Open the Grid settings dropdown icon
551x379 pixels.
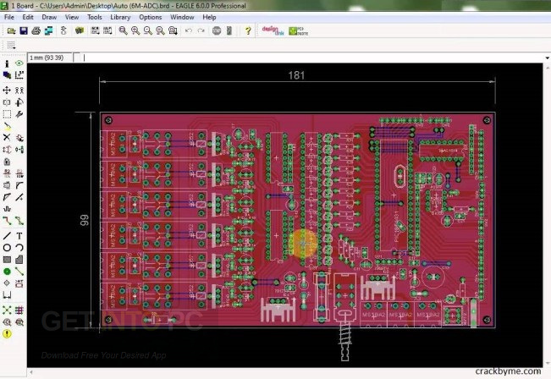coord(11,46)
